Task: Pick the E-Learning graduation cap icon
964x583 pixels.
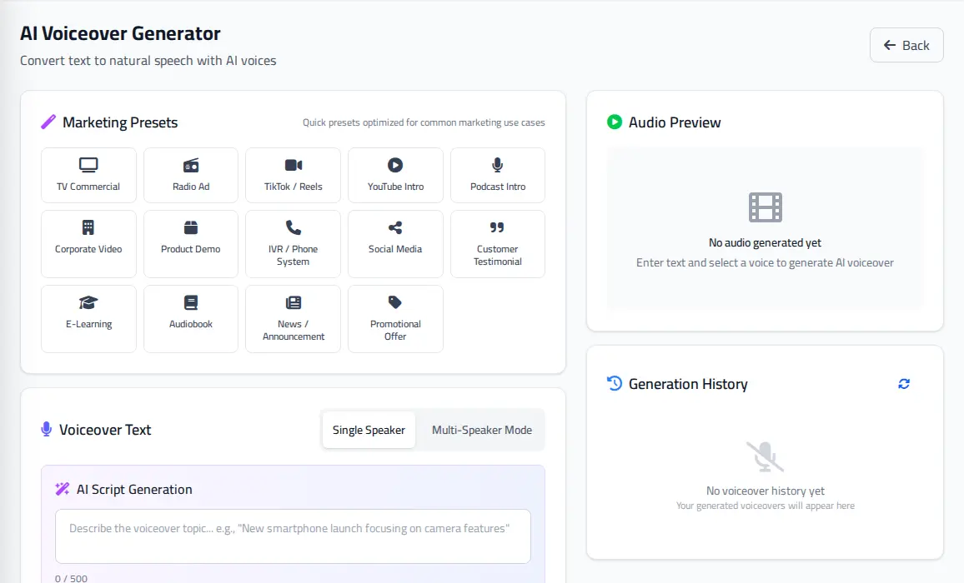Action: [x=88, y=302]
